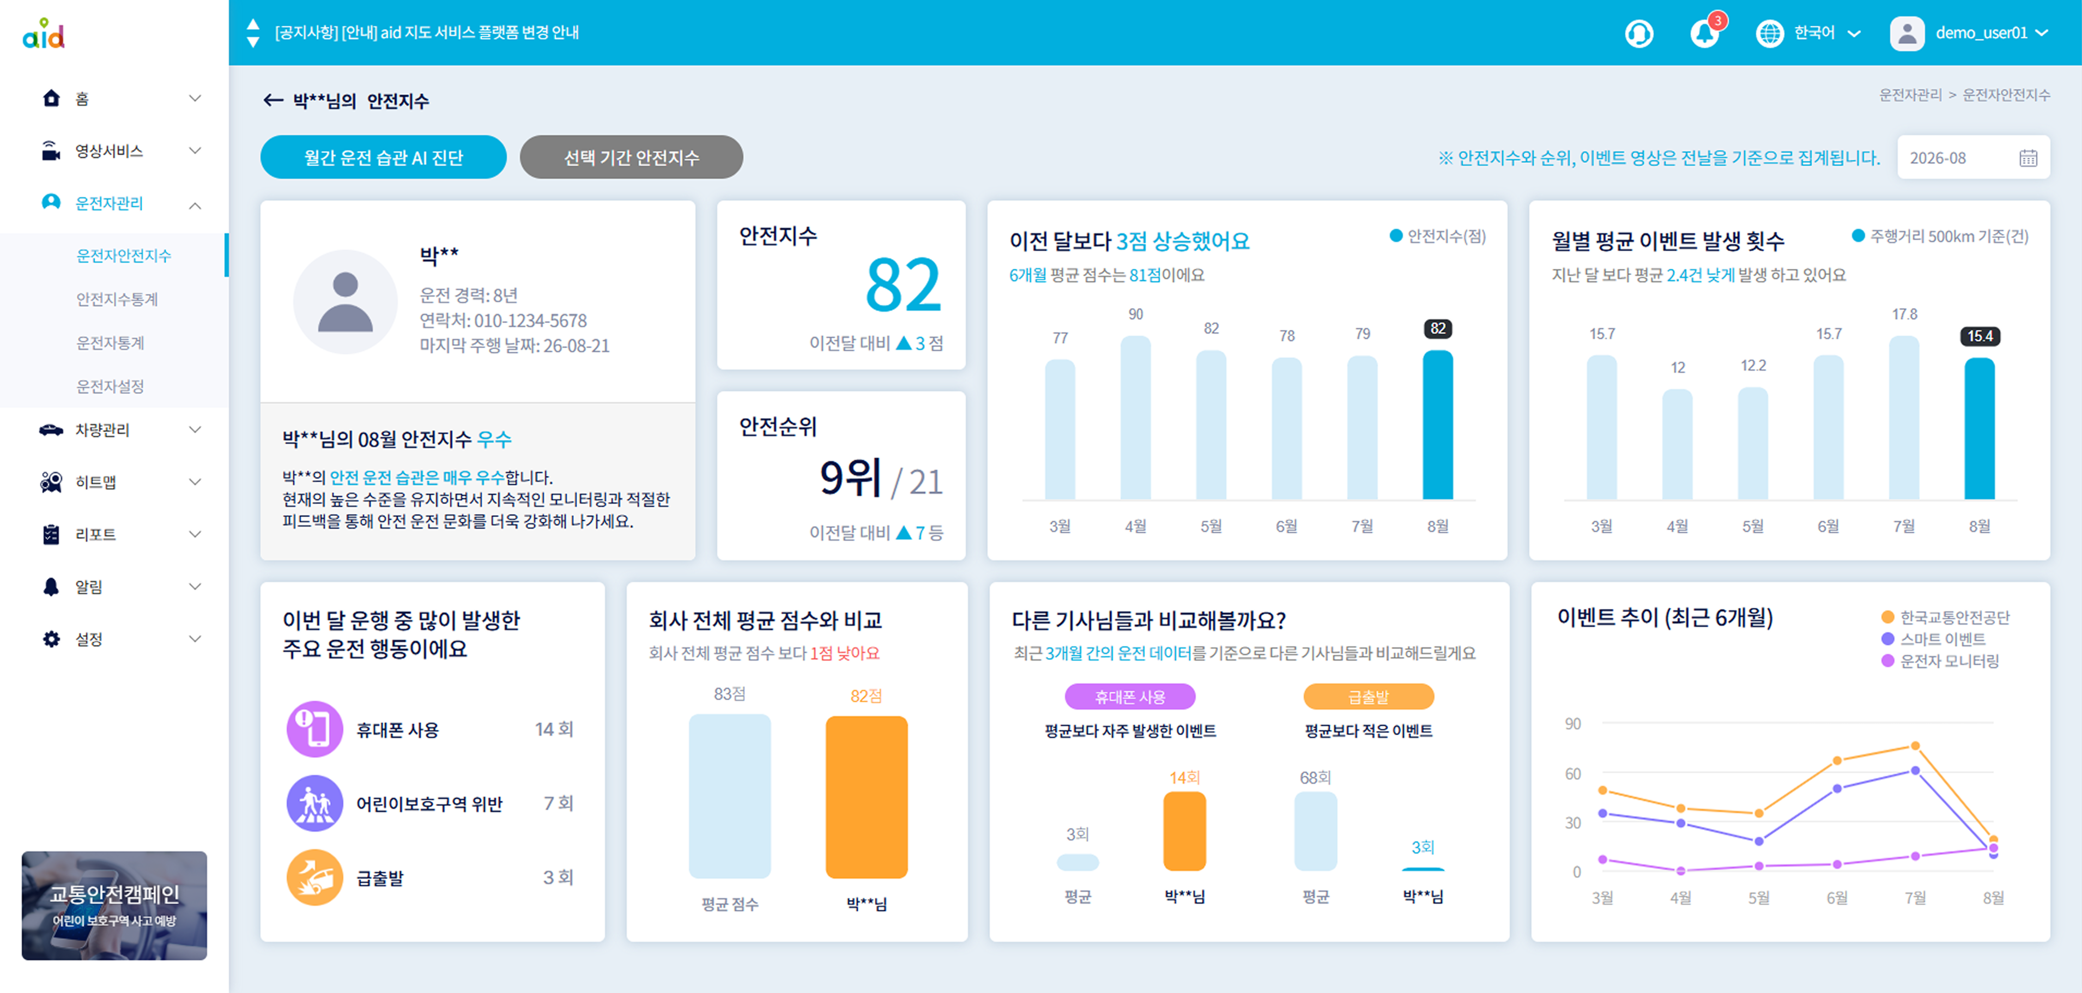Open notifications bell with badge 3

tap(1704, 33)
